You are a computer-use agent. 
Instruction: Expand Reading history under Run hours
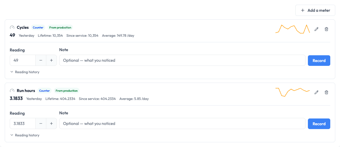tap(25, 135)
